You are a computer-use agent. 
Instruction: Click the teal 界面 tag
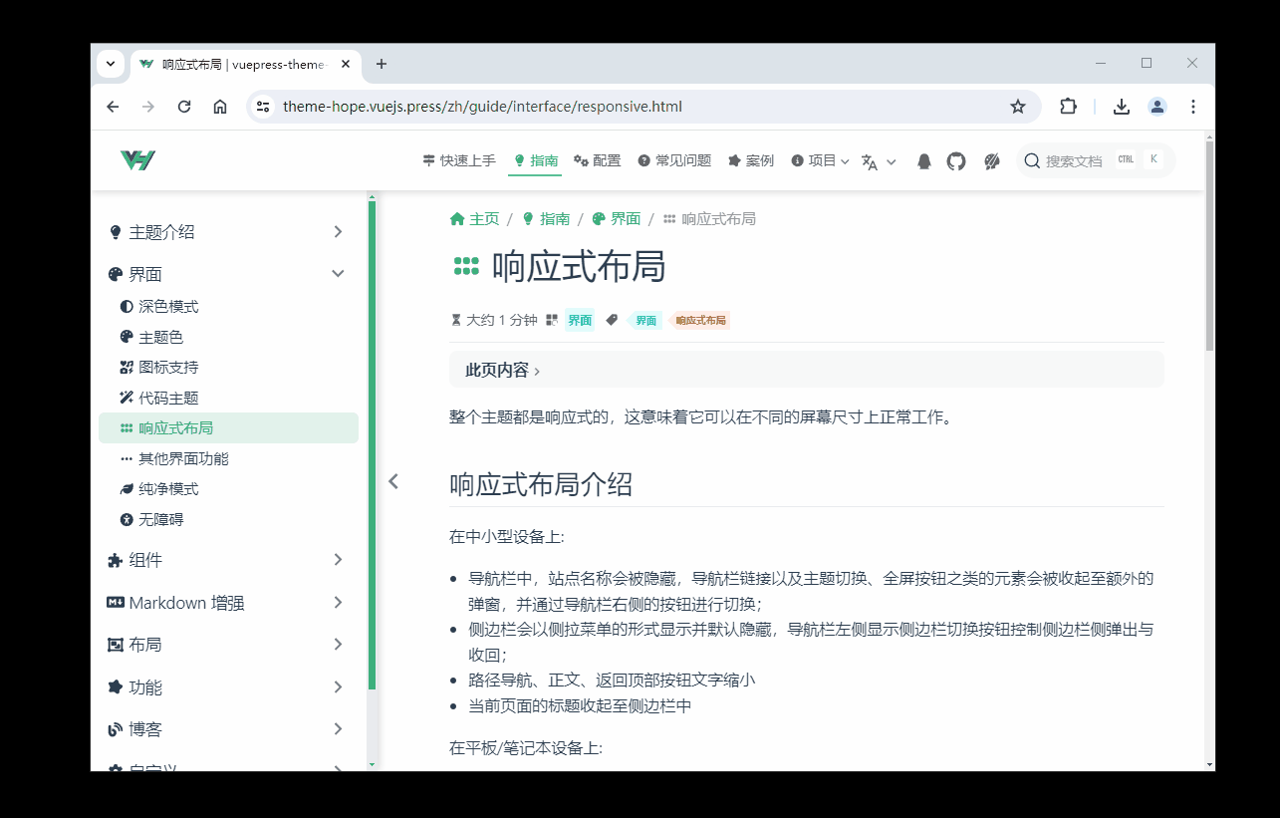[646, 321]
